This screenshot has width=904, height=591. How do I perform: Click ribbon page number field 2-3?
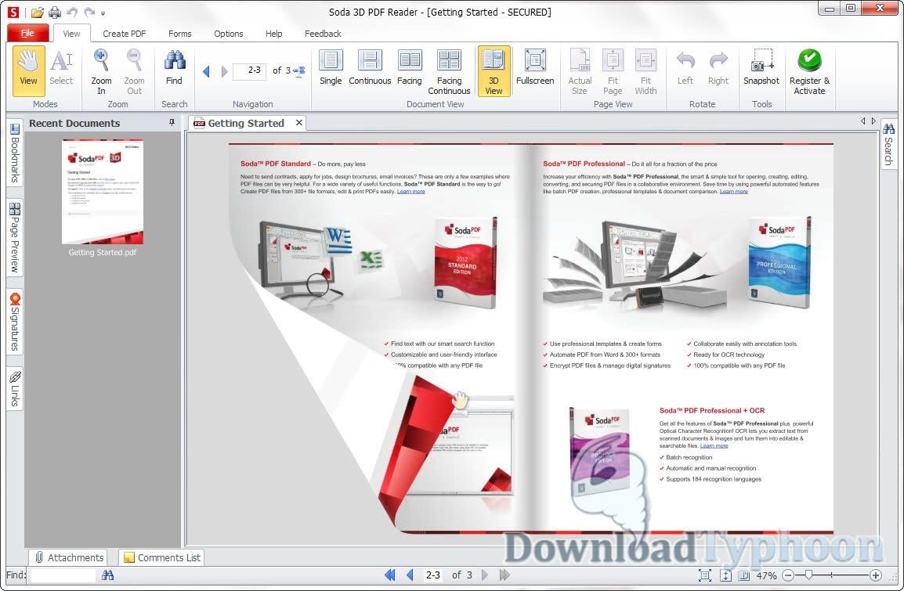pyautogui.click(x=250, y=71)
